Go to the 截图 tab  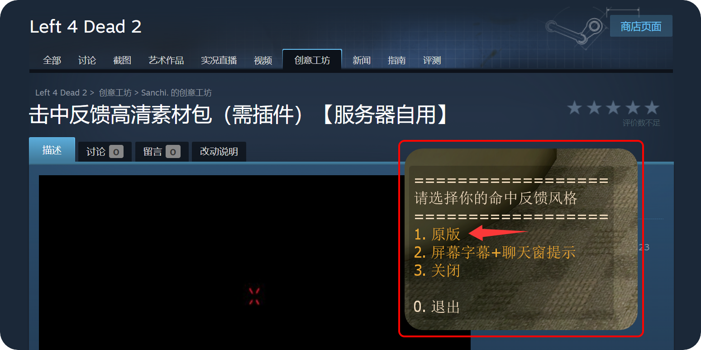click(x=122, y=60)
